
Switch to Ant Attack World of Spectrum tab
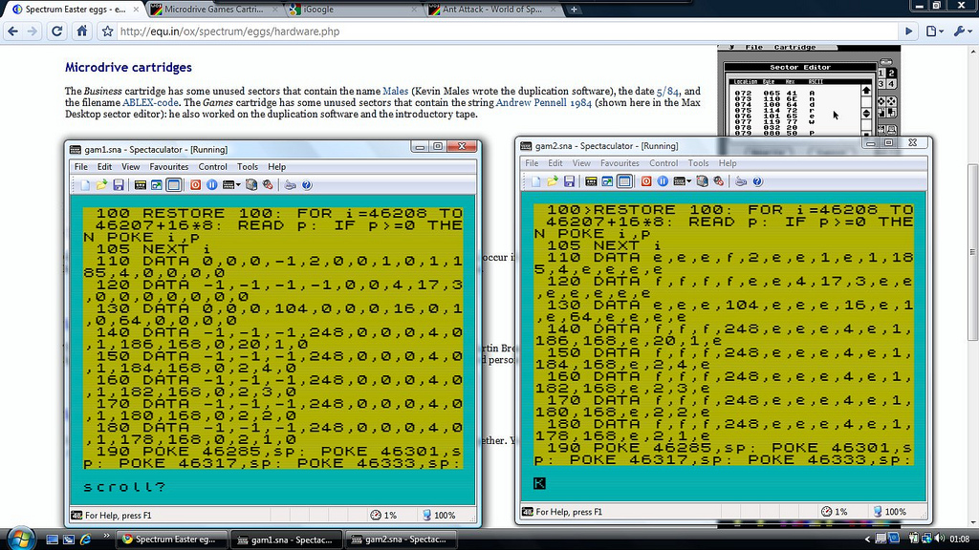(492, 10)
